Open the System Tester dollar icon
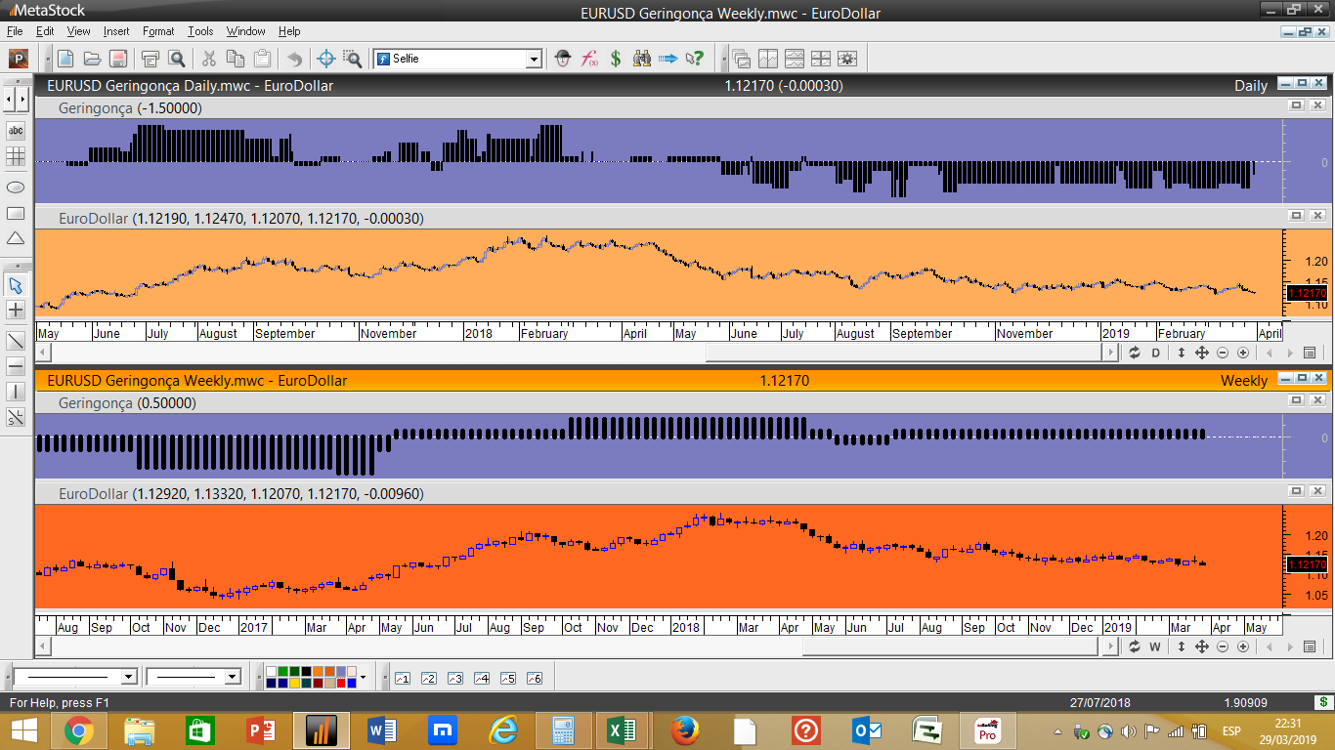1335x750 pixels. click(x=616, y=59)
